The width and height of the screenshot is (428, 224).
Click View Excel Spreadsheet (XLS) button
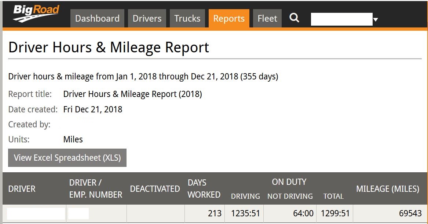pos(67,158)
